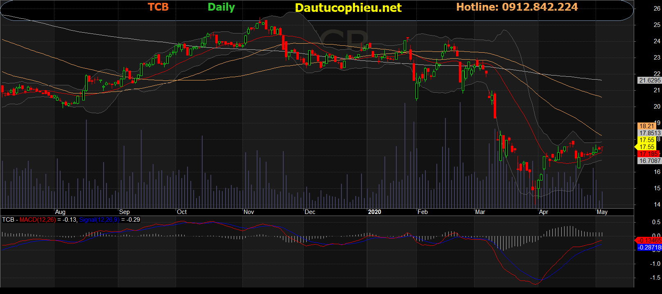Screen dimensions: 662x294
Task: Click the Nov label on date axis
Action: click(249, 212)
